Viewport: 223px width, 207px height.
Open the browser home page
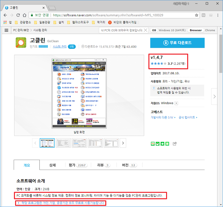click(x=25, y=15)
